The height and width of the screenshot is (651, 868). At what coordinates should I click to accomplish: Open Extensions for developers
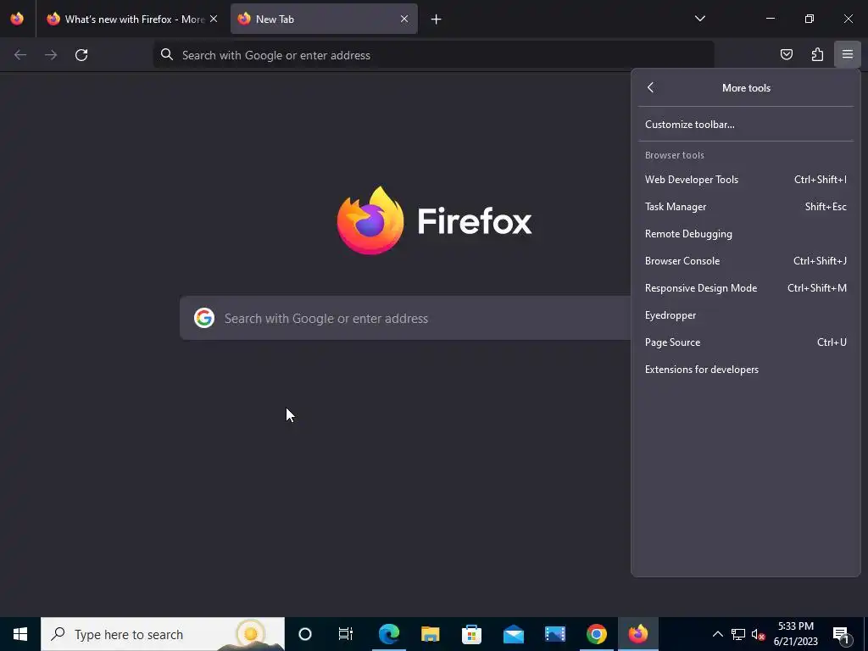tap(746, 370)
